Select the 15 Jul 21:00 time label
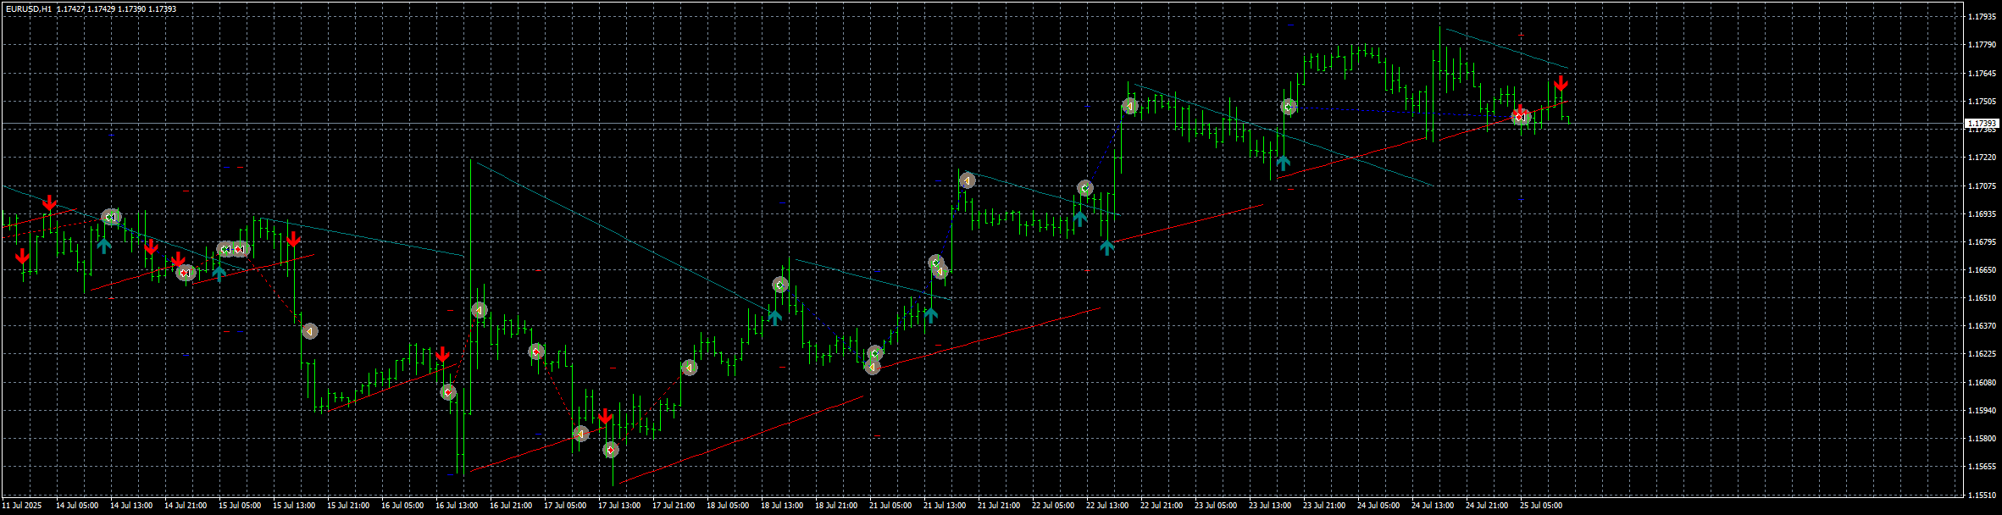 pyautogui.click(x=348, y=506)
